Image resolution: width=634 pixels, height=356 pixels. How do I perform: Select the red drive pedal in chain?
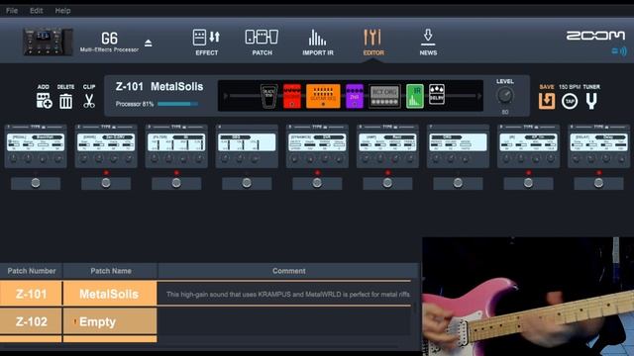pyautogui.click(x=292, y=96)
